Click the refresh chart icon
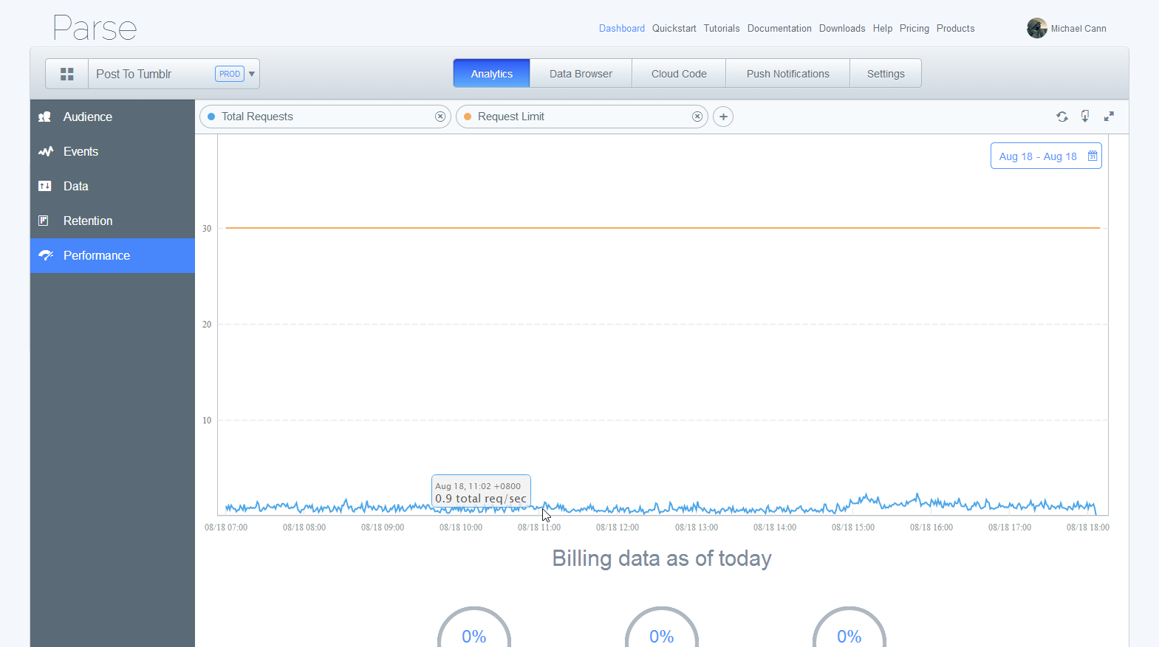 pyautogui.click(x=1061, y=117)
